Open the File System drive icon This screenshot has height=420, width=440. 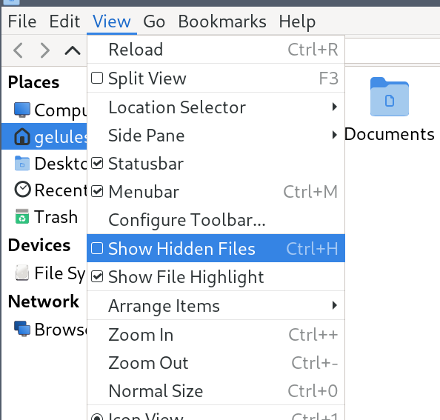22,273
